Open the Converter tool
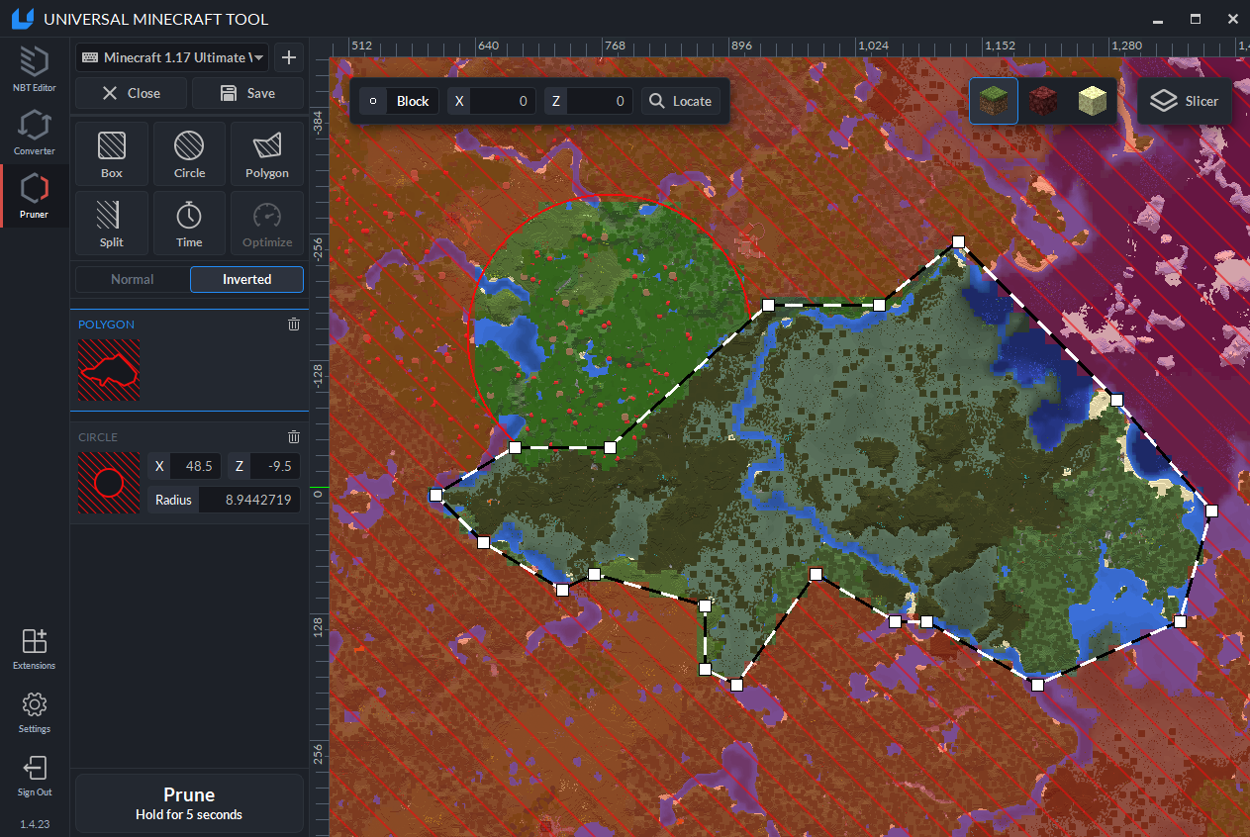1250x837 pixels. click(35, 134)
